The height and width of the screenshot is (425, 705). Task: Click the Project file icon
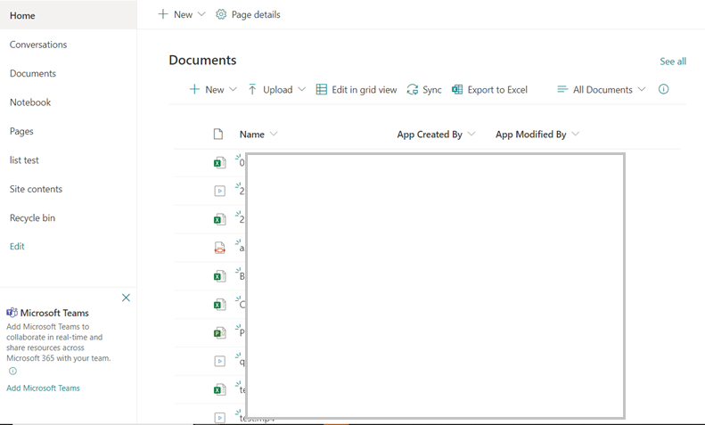point(219,332)
